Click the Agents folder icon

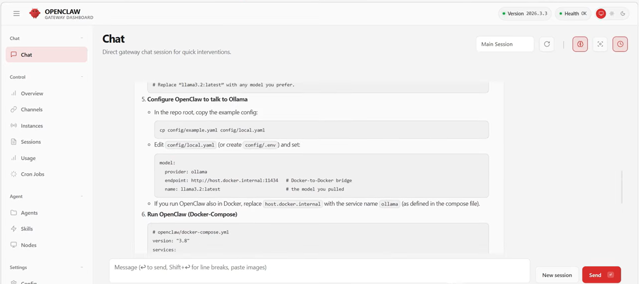point(14,213)
